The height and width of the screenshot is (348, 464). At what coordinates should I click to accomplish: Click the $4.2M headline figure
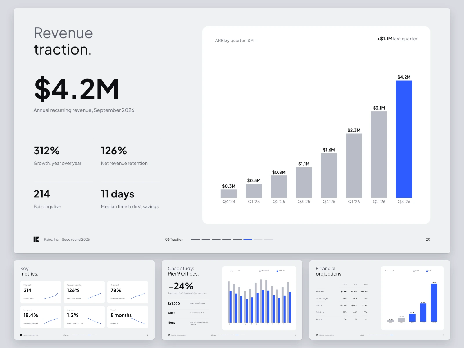pyautogui.click(x=77, y=89)
